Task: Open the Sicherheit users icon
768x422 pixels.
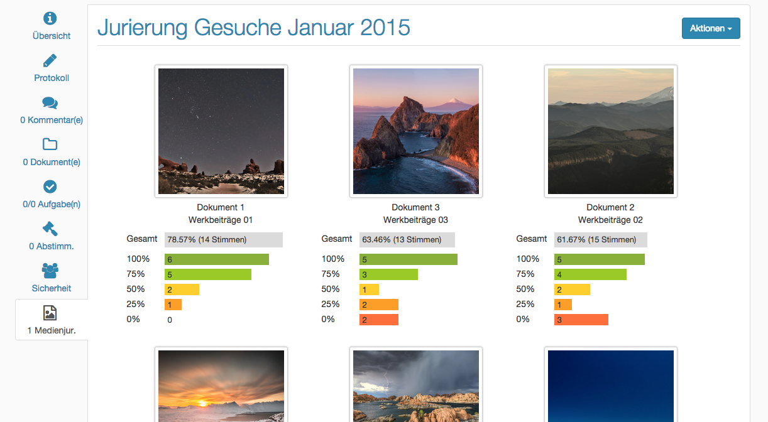Action: [50, 271]
